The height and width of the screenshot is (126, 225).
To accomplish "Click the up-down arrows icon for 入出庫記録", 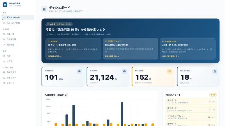I will click(x=4, y=39).
